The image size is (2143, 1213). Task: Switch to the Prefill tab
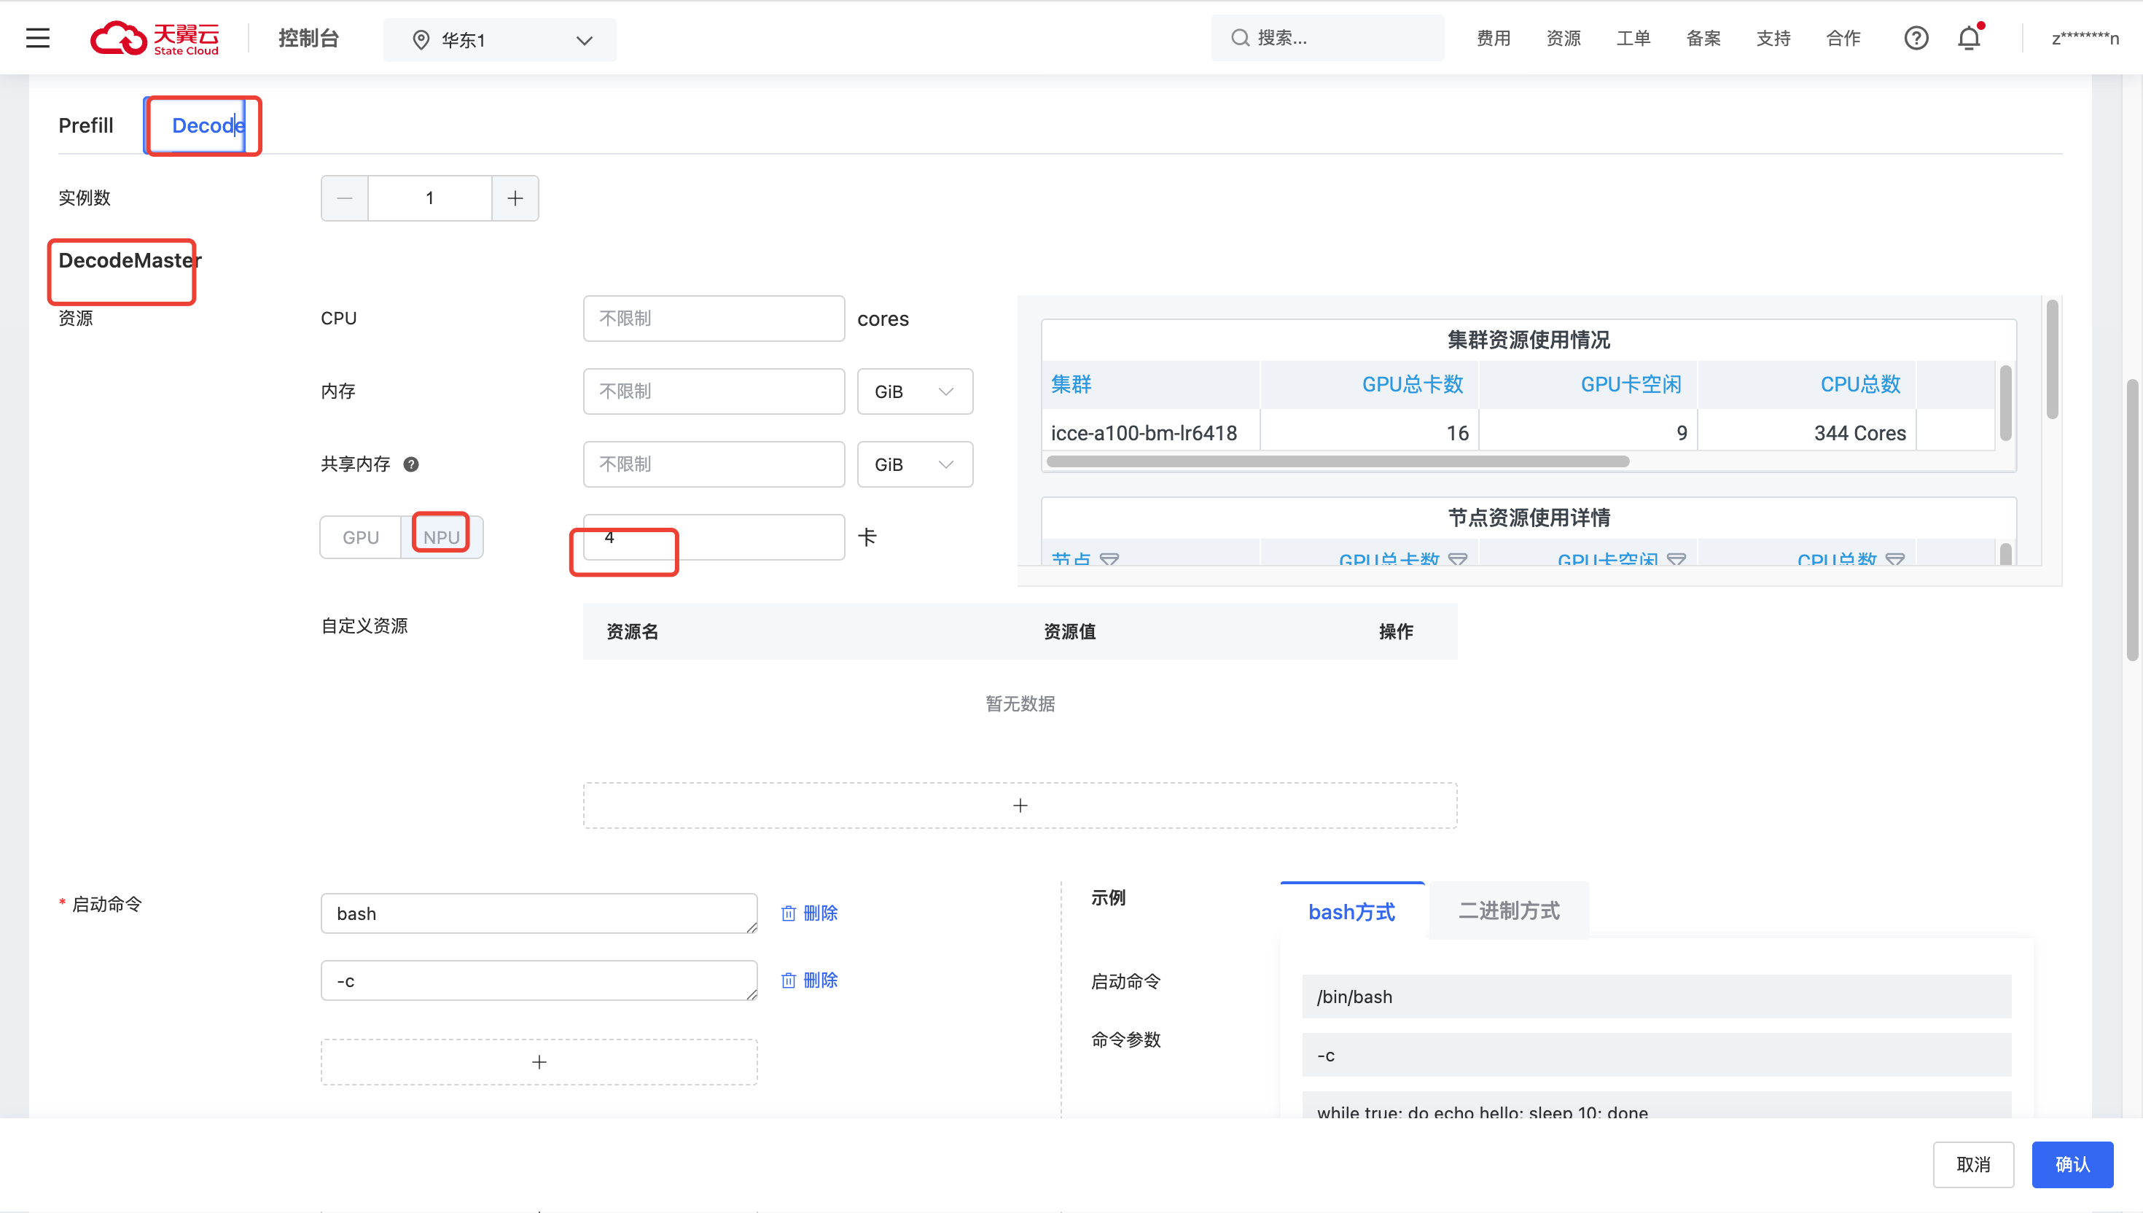click(x=86, y=126)
